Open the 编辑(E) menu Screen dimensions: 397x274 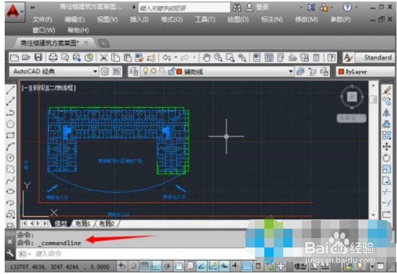click(x=74, y=19)
